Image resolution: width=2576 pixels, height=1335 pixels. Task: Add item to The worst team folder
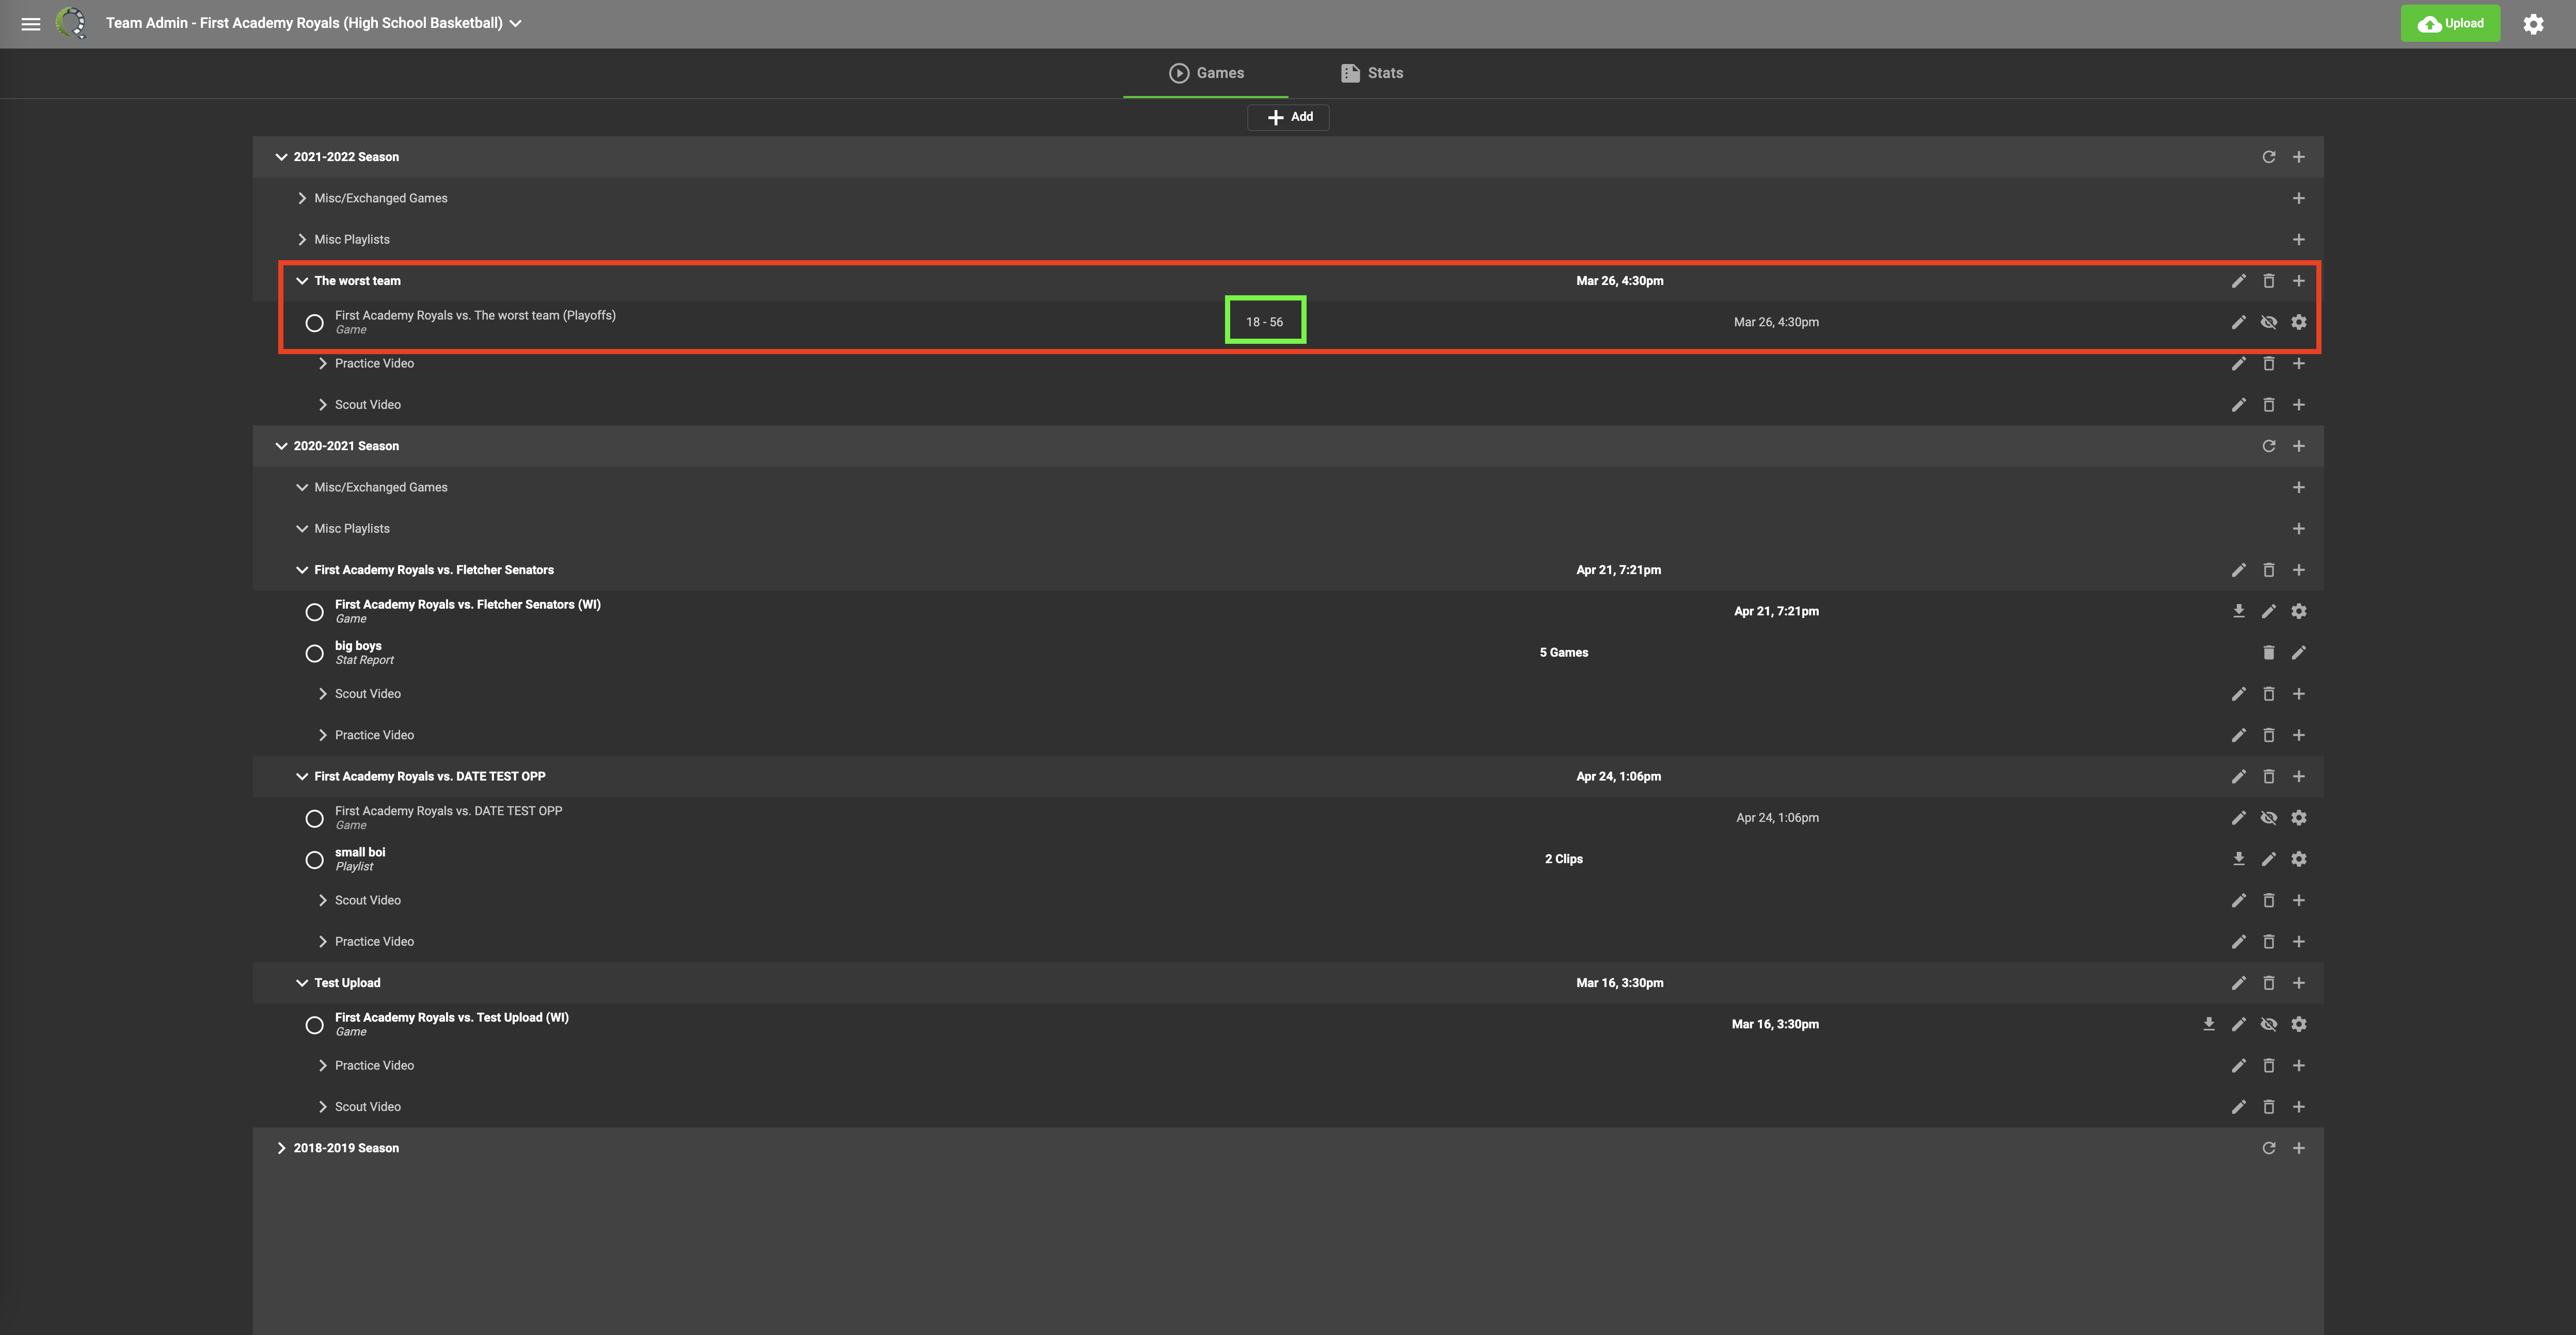coord(2299,281)
